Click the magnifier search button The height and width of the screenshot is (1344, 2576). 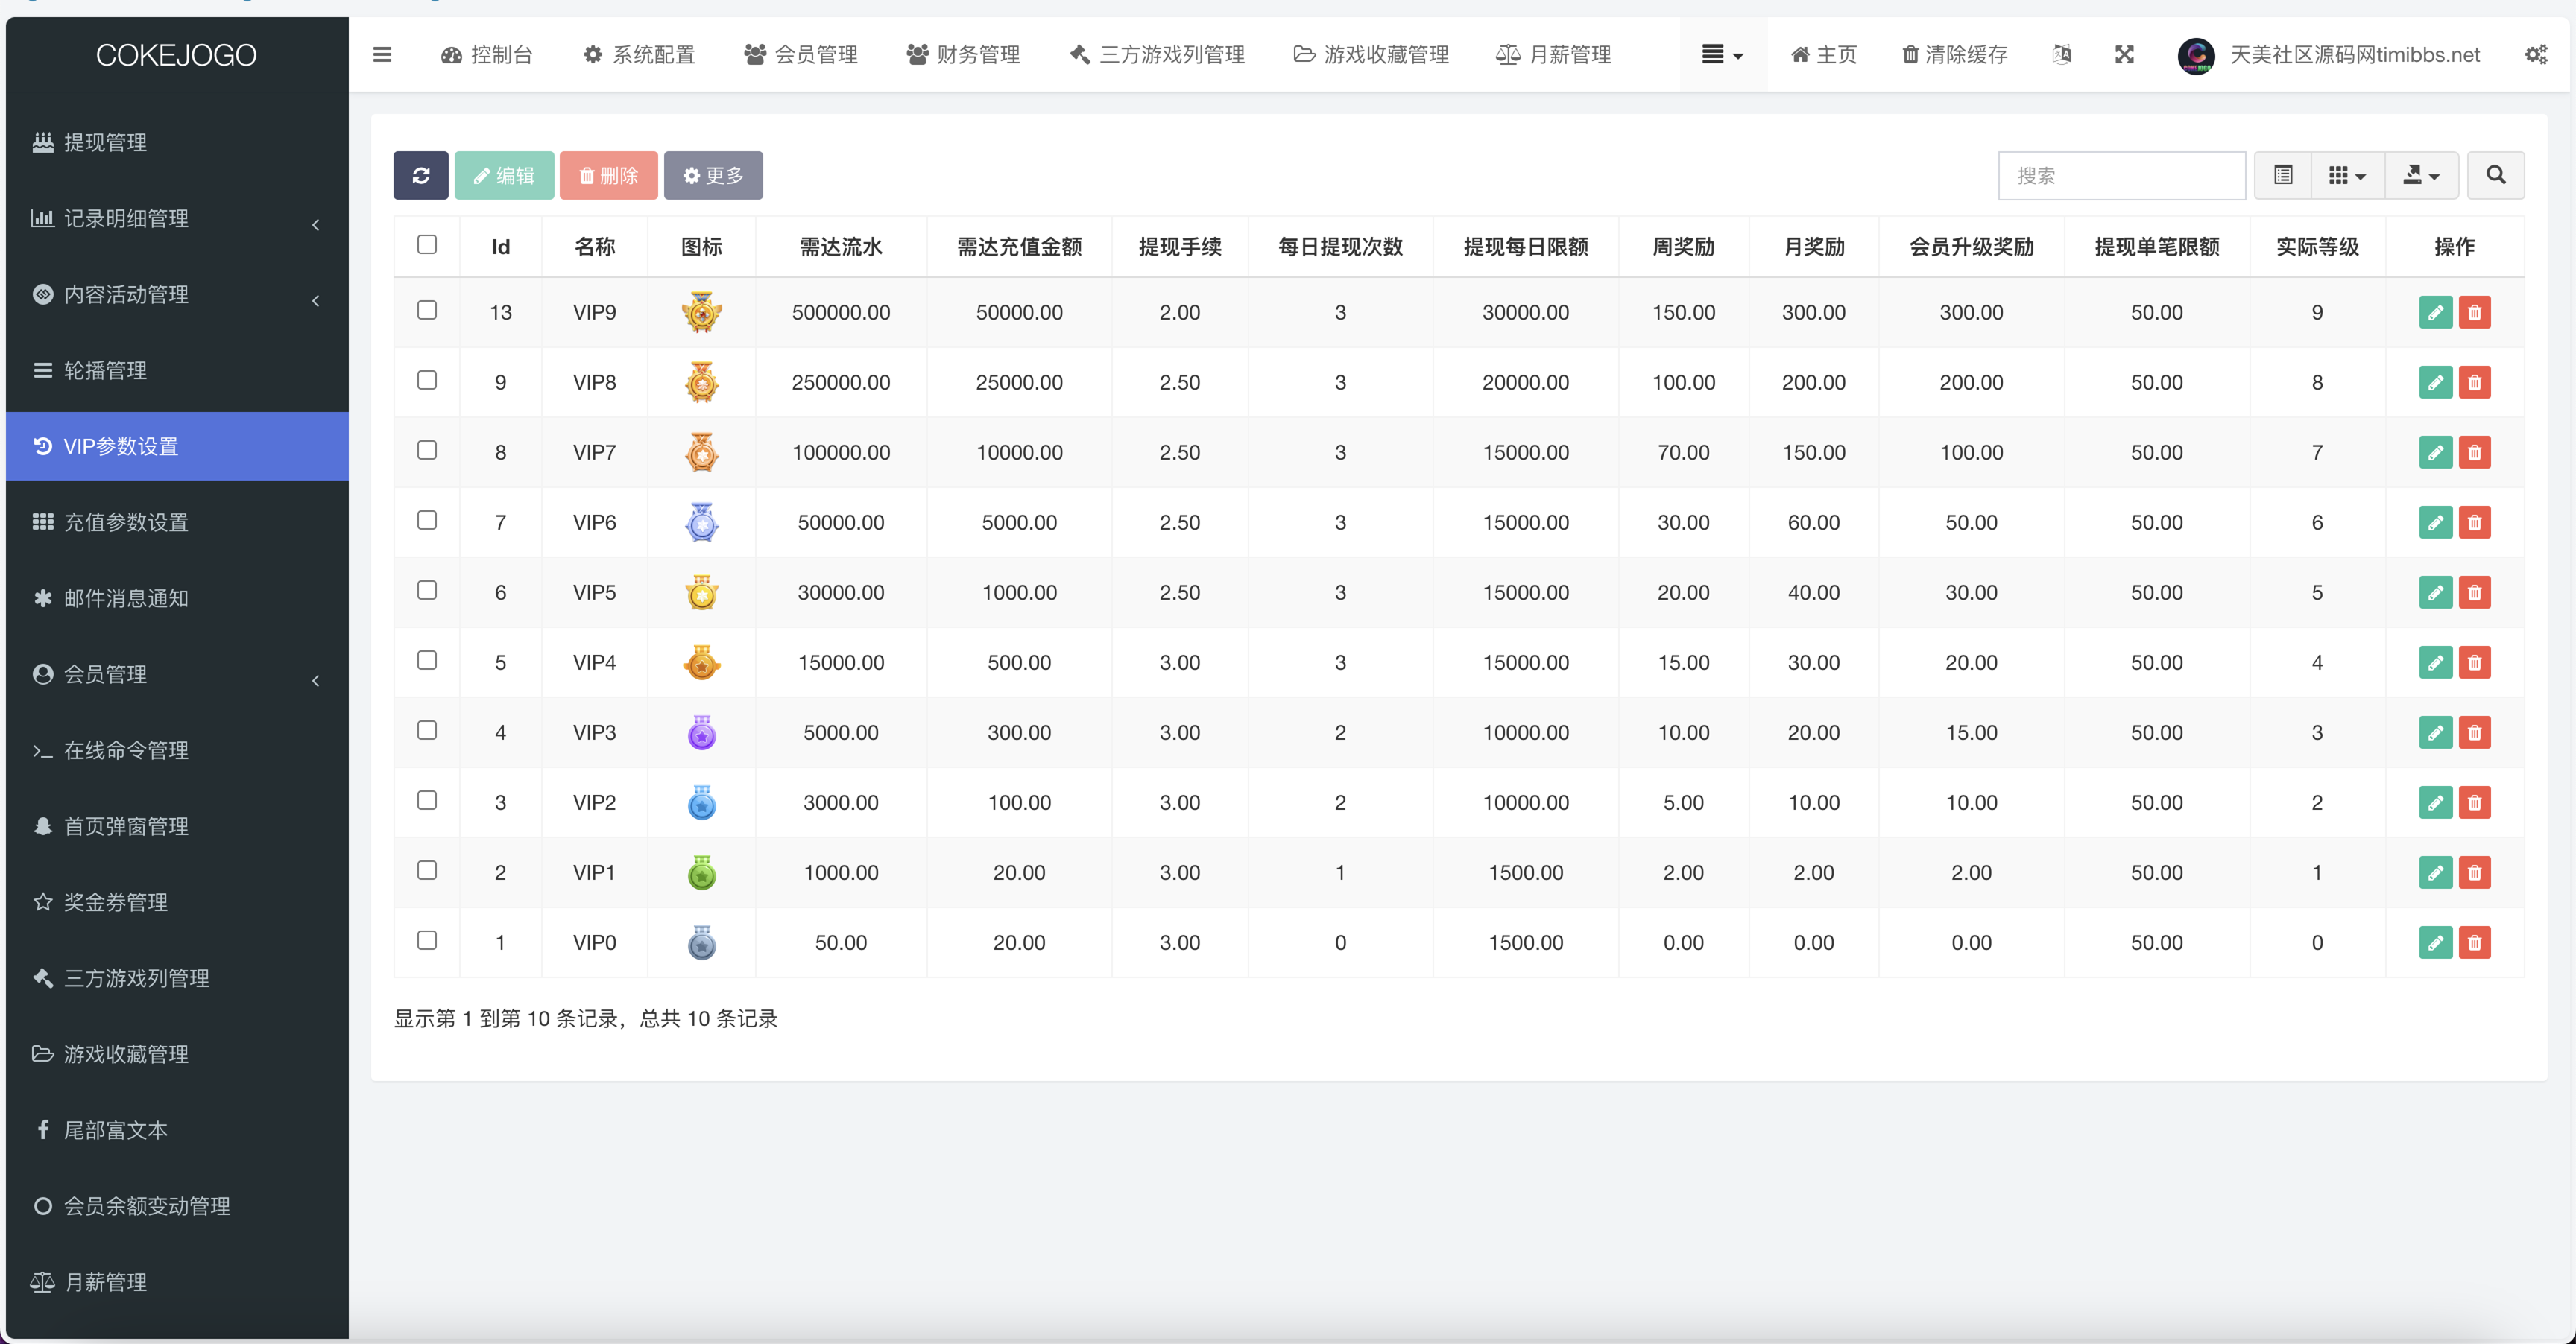point(2495,176)
